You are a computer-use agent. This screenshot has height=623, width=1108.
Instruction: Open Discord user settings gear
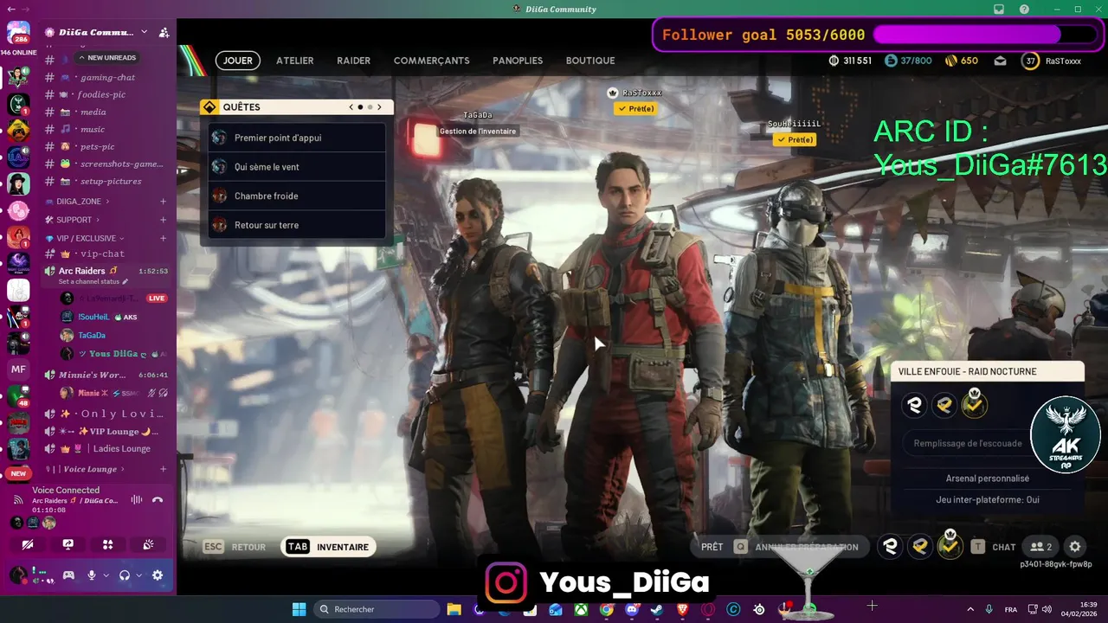tap(158, 575)
